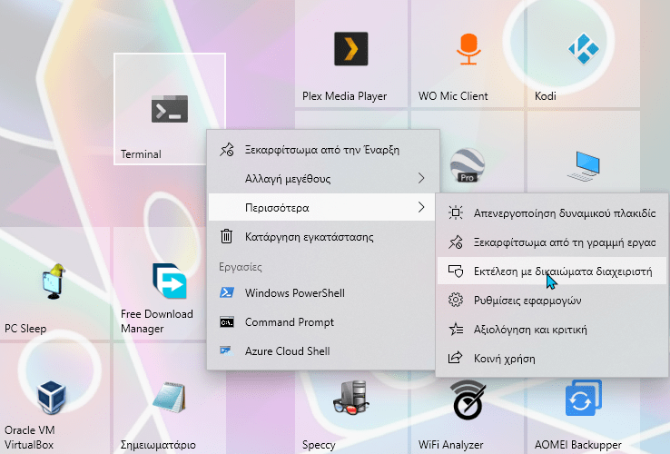Expand the Περισσότερα submenu arrow
Image resolution: width=670 pixels, height=454 pixels.
click(x=421, y=207)
